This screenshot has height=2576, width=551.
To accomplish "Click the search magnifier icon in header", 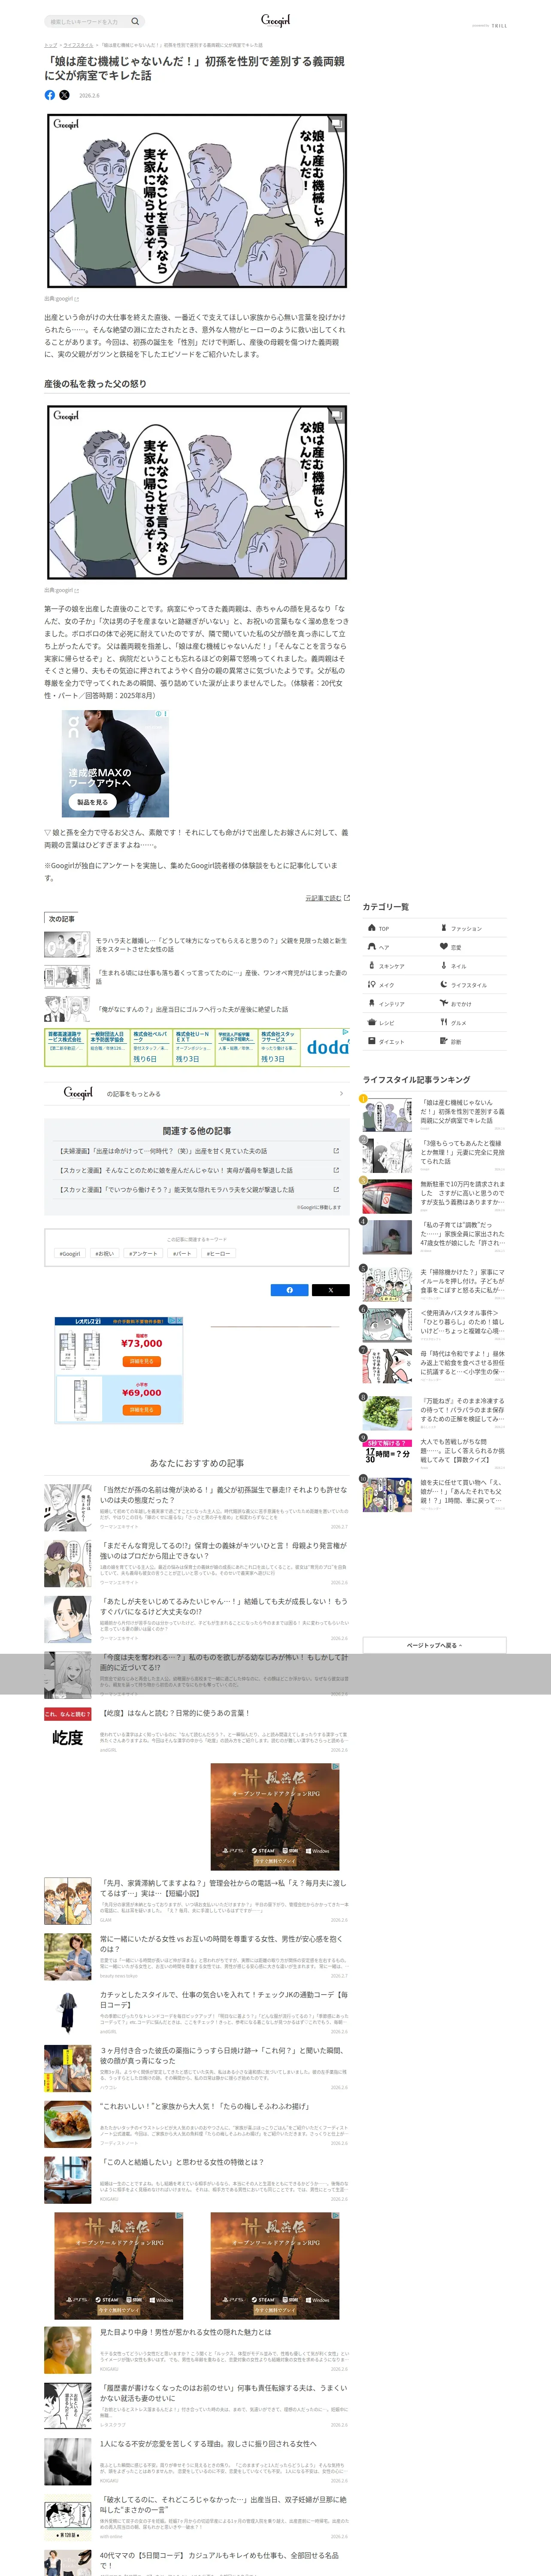I will tap(136, 21).
